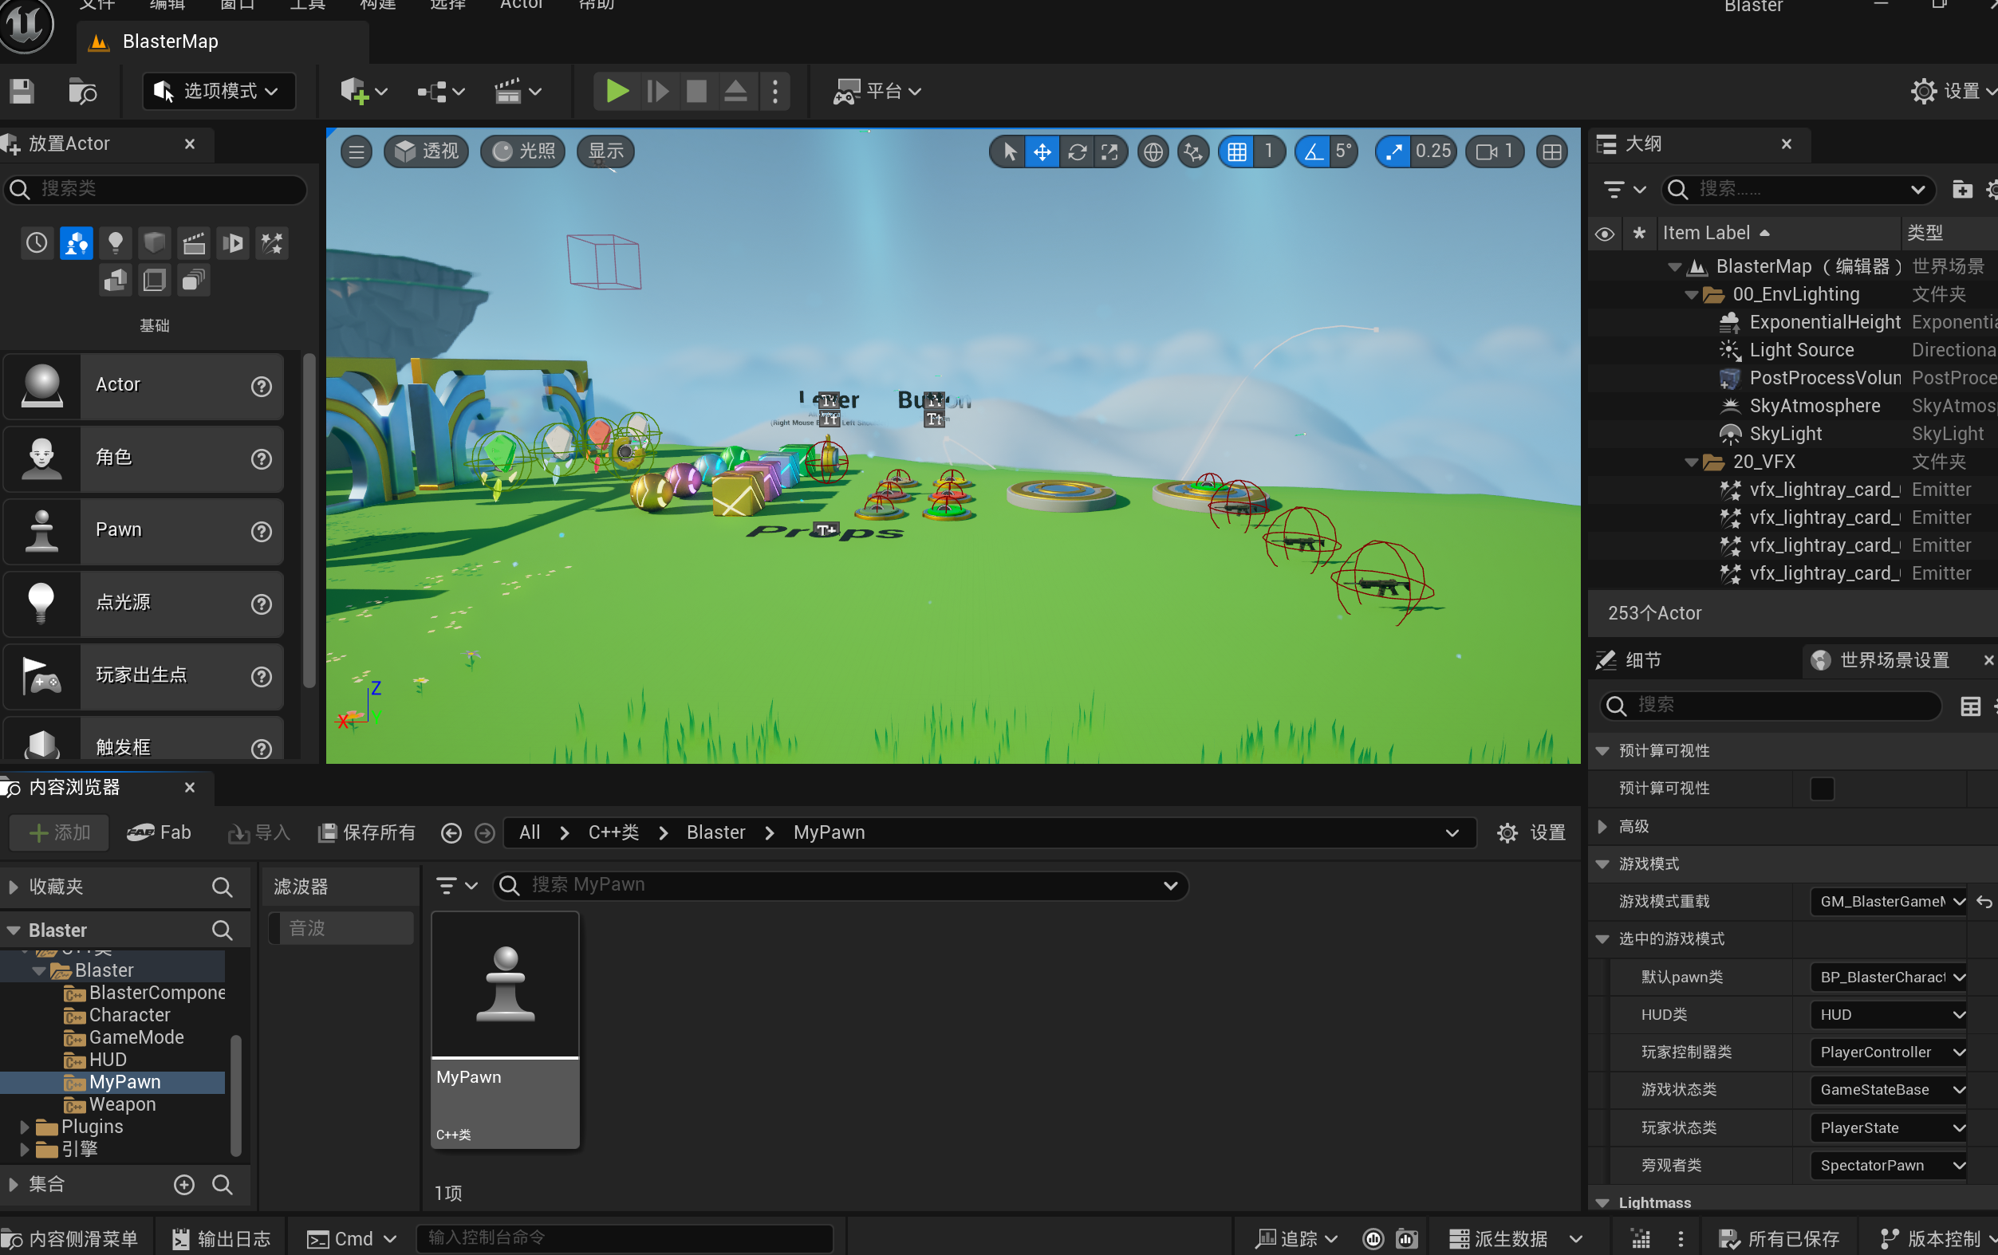Reset 游戏模式重载 to default arrow
Screen dimensions: 1998x1255
(x=1984, y=902)
